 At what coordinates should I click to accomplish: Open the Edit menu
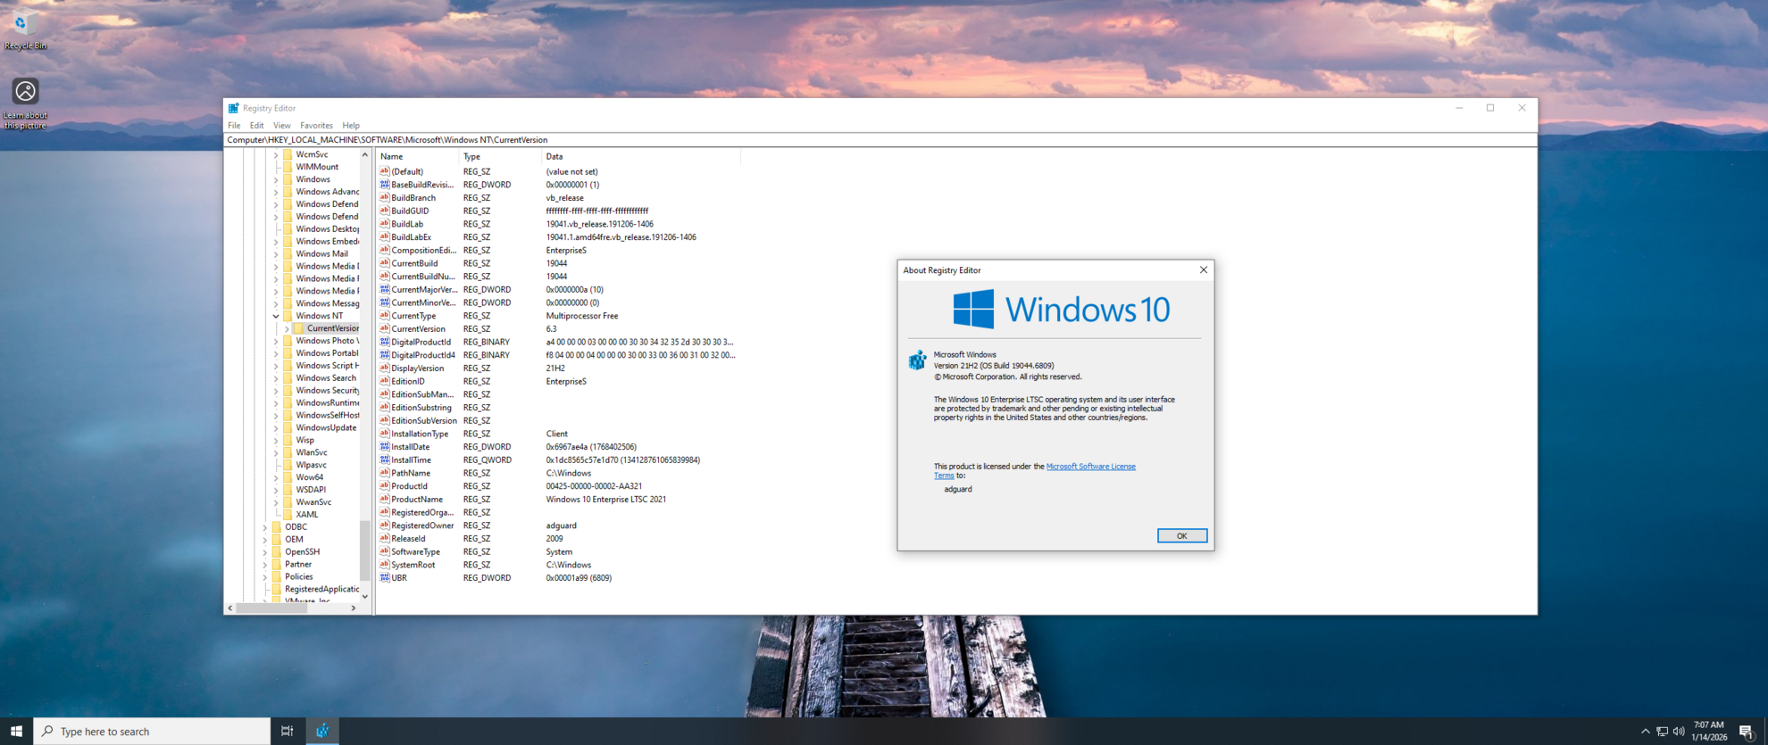click(x=256, y=126)
